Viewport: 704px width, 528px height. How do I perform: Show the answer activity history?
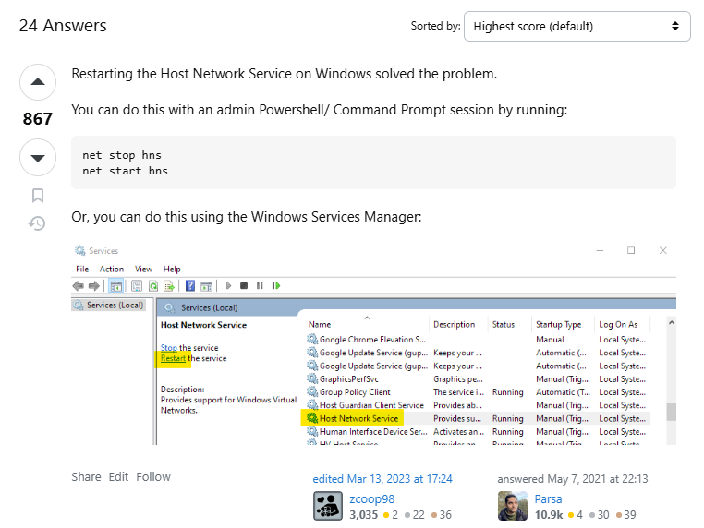coord(38,223)
